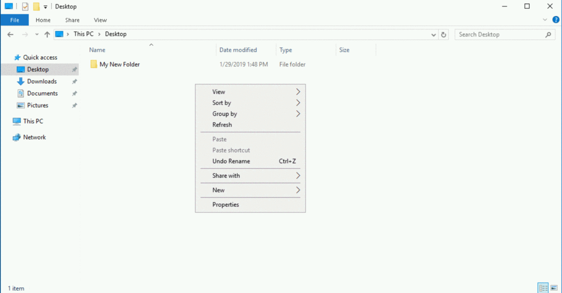Switch to Details view via status bar icon

point(543,288)
